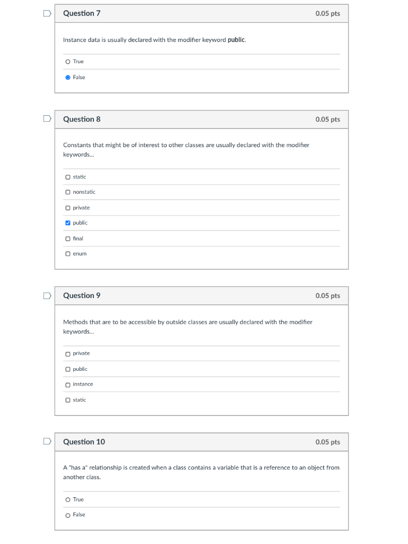This screenshot has width=408, height=544.
Task: Click the 0.05 pts label on Question 7
Action: (329, 13)
